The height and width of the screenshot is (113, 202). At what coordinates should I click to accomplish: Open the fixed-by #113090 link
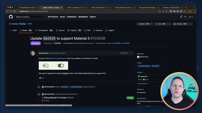[126, 43]
